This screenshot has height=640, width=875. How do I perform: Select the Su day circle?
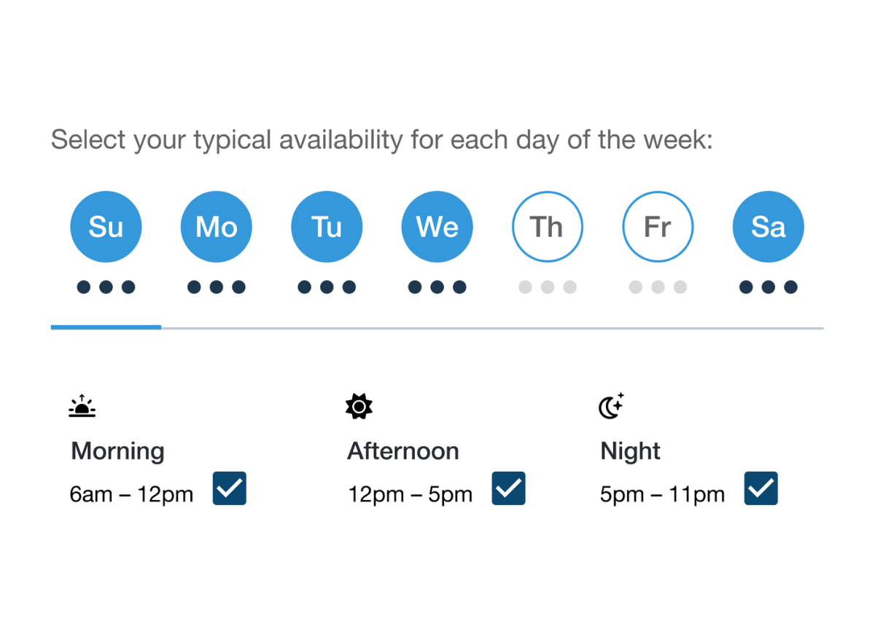point(106,227)
